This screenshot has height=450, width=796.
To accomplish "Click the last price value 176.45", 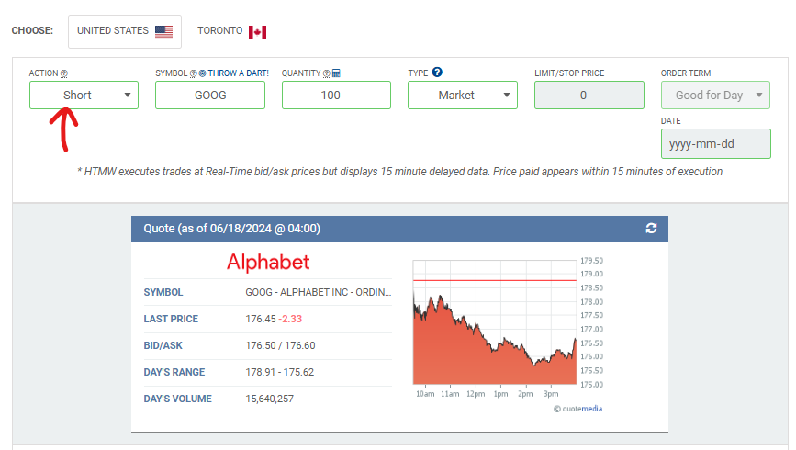I will coord(261,319).
